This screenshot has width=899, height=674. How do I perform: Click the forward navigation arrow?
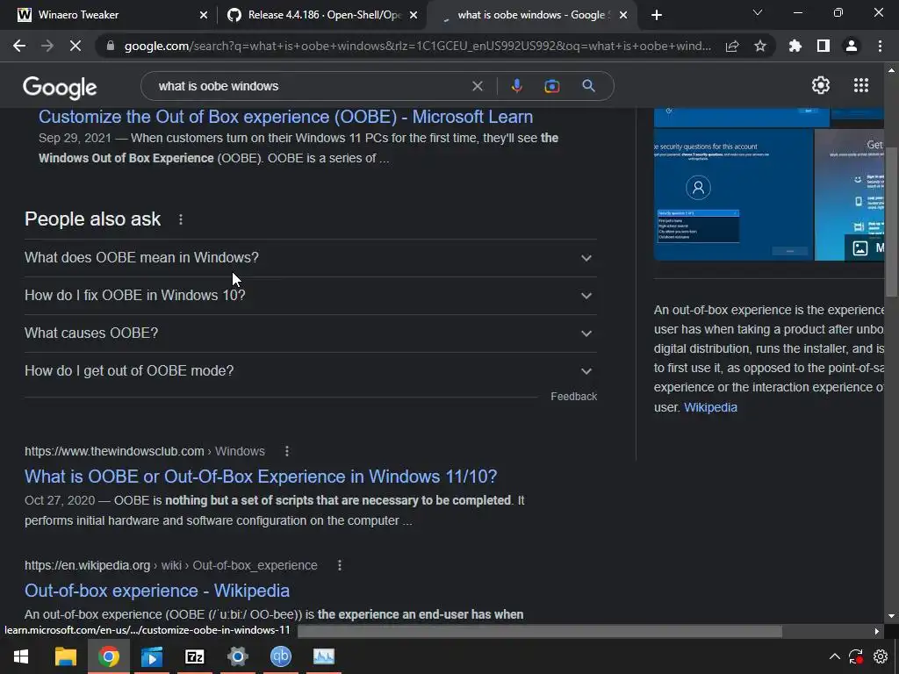(47, 46)
